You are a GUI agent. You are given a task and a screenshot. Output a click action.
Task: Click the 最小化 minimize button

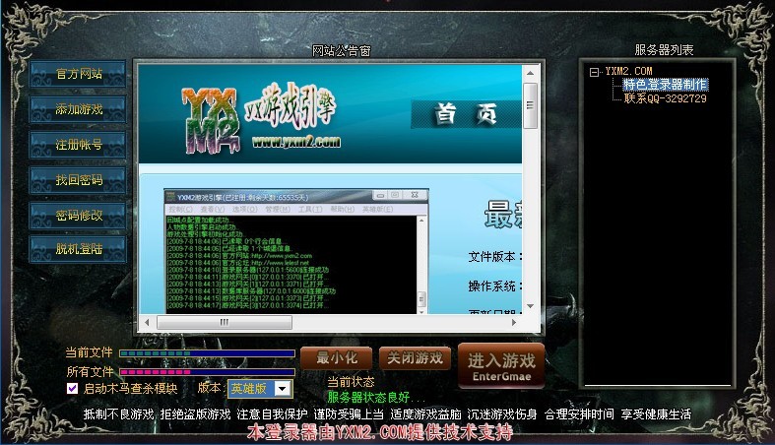coord(336,358)
